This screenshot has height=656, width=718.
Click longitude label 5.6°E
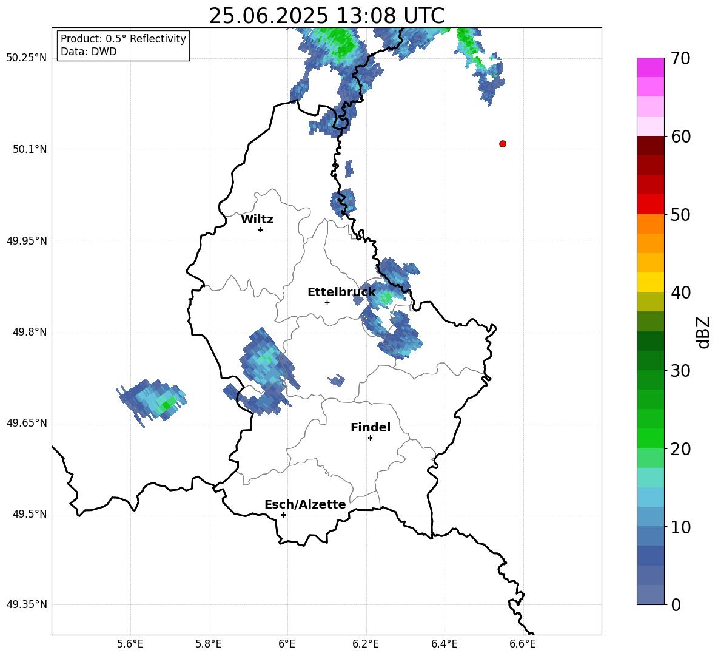pos(130,644)
